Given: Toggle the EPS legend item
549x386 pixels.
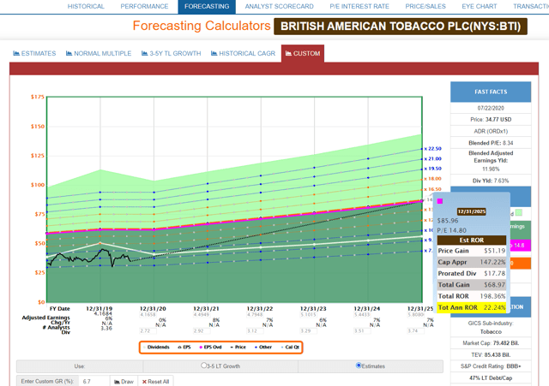Looking at the screenshot, I should (184, 347).
